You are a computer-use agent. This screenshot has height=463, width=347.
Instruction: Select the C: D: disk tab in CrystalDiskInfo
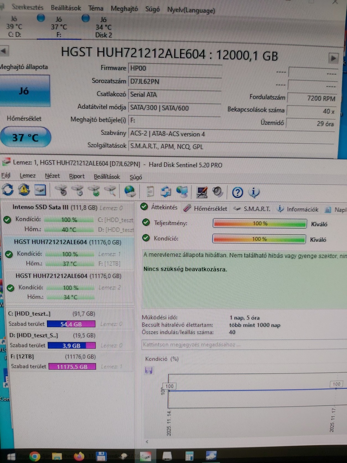14,27
